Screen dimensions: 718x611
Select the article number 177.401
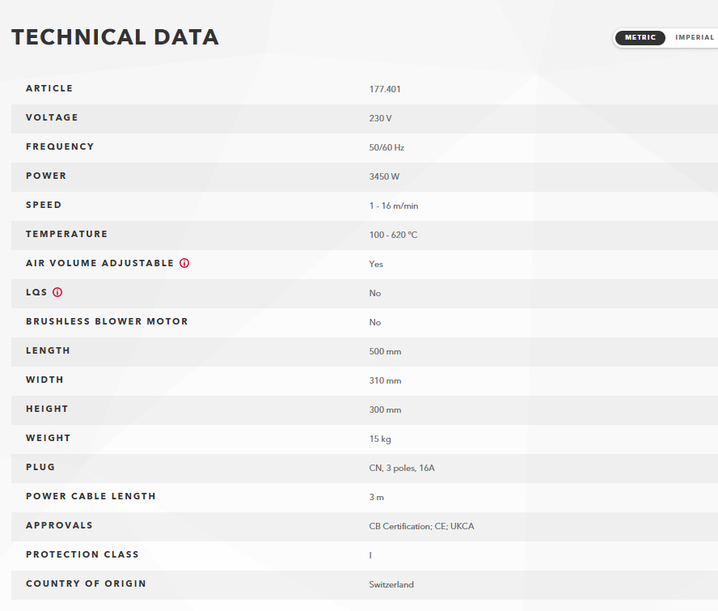385,89
